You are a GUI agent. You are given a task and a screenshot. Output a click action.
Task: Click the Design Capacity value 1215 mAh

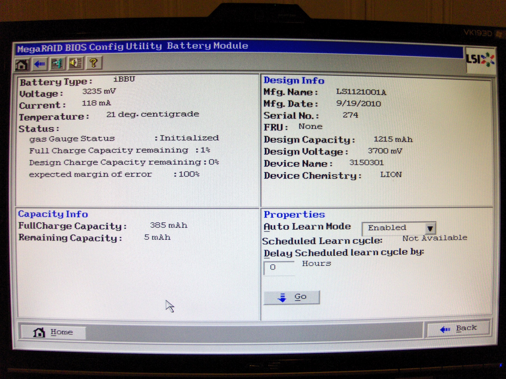[393, 139]
